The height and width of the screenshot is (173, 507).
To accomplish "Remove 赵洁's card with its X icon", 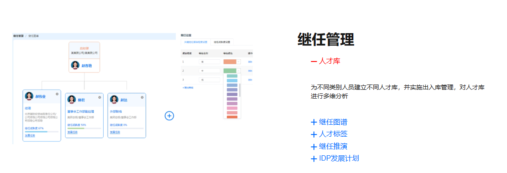I will click(x=142, y=97).
